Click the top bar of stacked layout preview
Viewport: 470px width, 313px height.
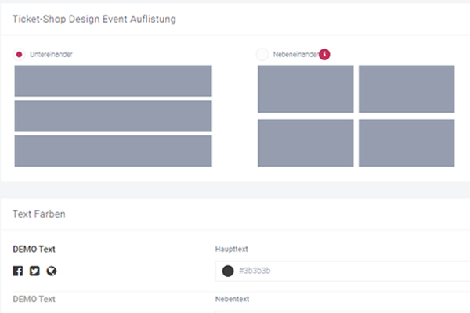(113, 81)
